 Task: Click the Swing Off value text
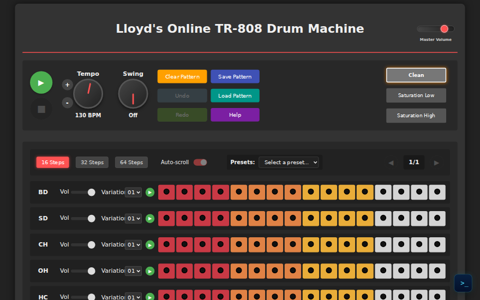(x=133, y=116)
